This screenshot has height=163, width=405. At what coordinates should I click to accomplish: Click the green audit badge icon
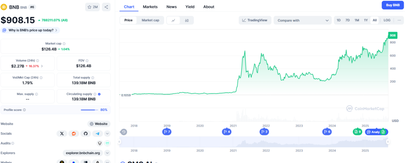107,143
